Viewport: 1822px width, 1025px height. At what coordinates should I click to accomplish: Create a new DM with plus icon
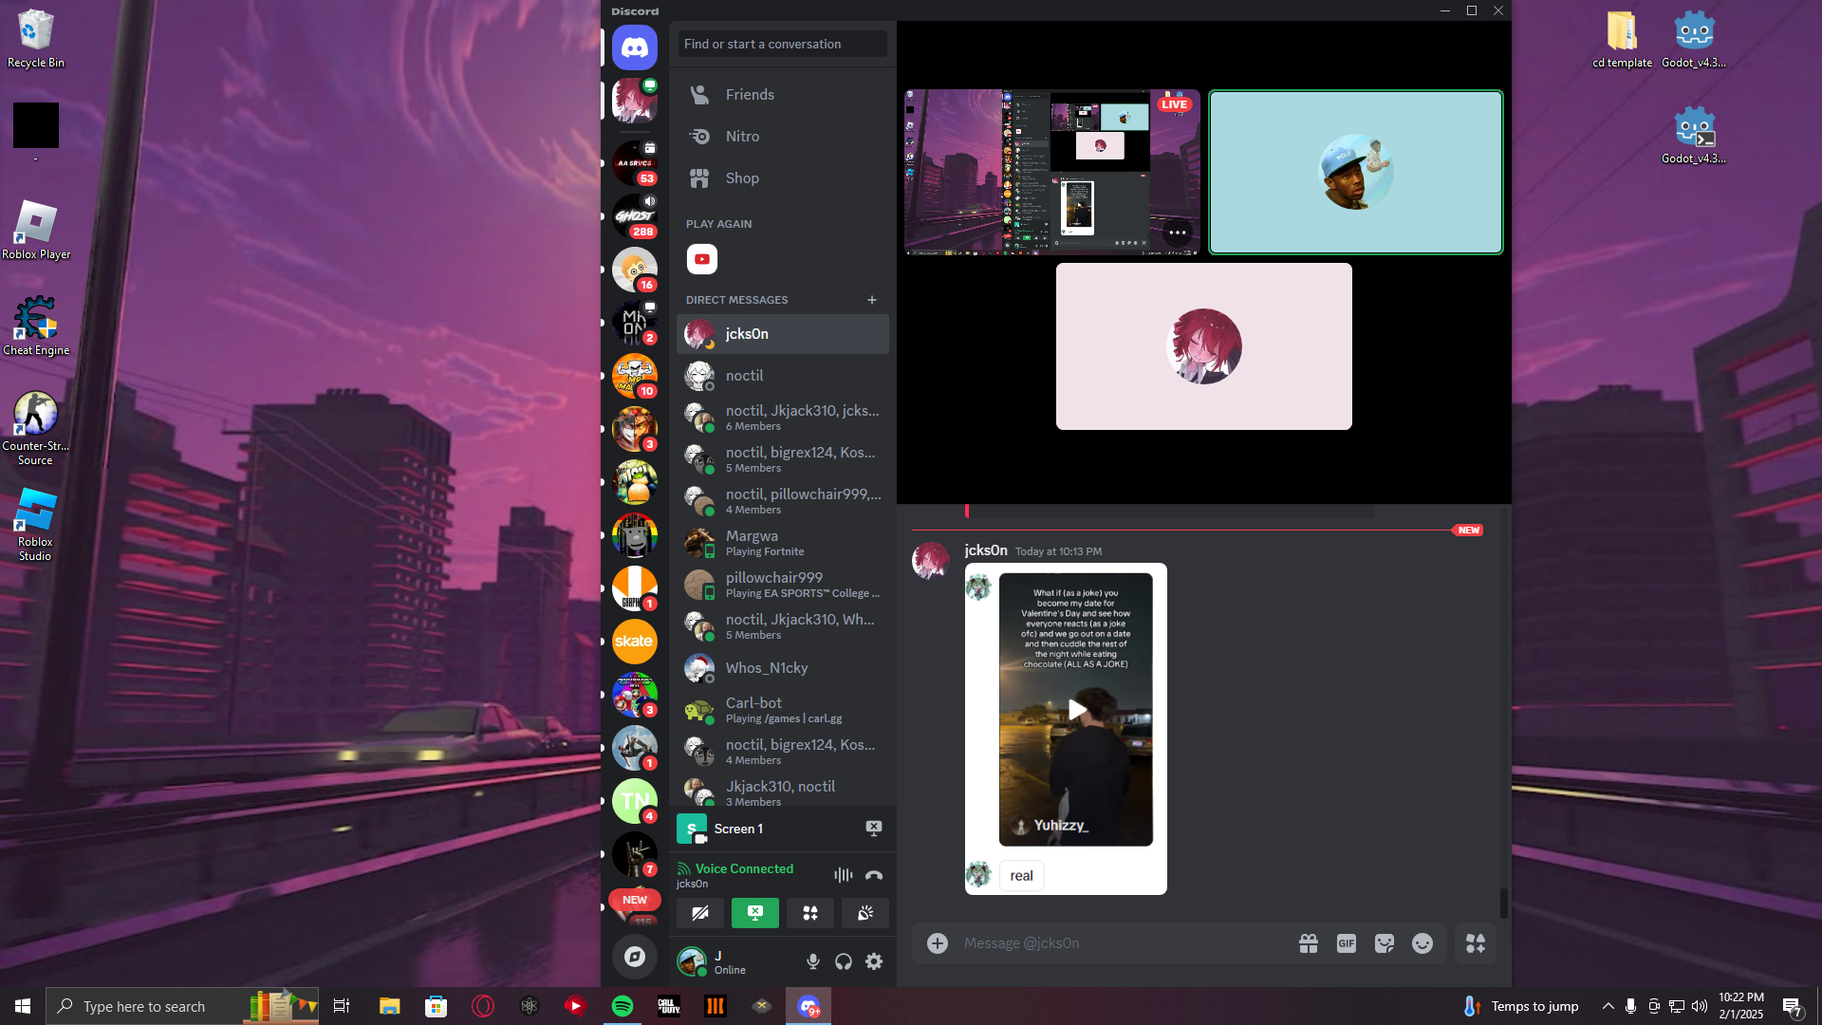[872, 300]
